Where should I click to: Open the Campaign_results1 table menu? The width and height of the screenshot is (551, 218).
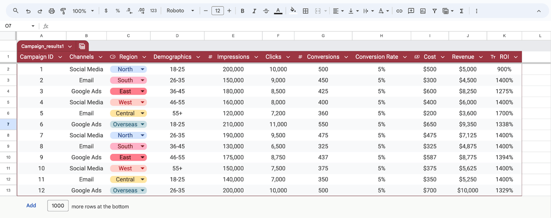tap(70, 46)
